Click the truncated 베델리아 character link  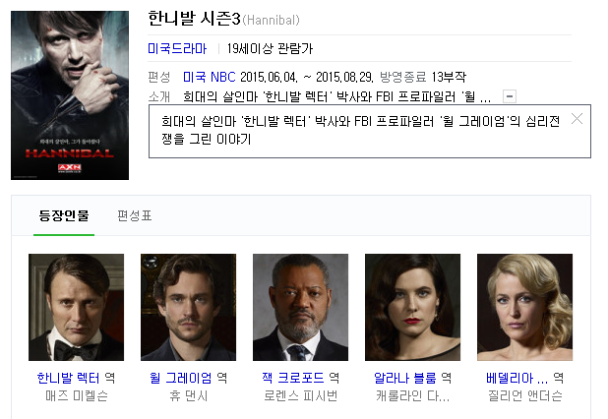tap(517, 378)
